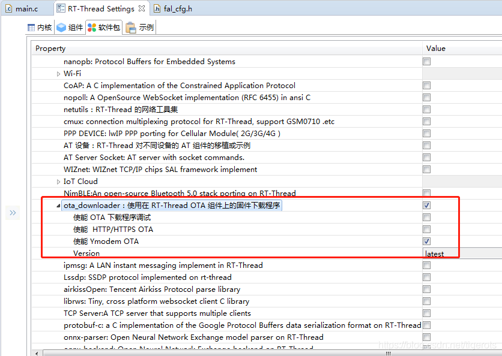Viewport: 502px width, 356px height.
Task: Click the 示例 clipboard icon
Action: coord(131,28)
